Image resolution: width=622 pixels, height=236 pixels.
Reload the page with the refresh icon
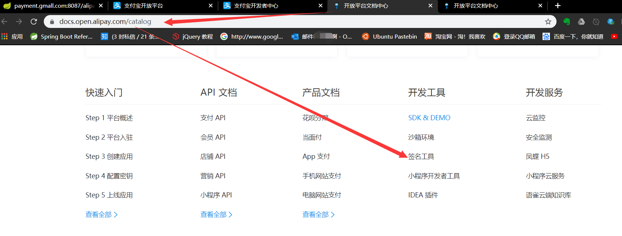coord(33,22)
